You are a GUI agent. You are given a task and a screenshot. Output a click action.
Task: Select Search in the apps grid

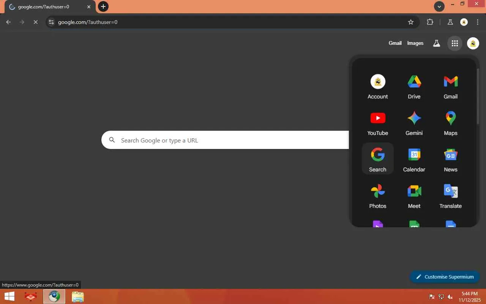(x=377, y=160)
